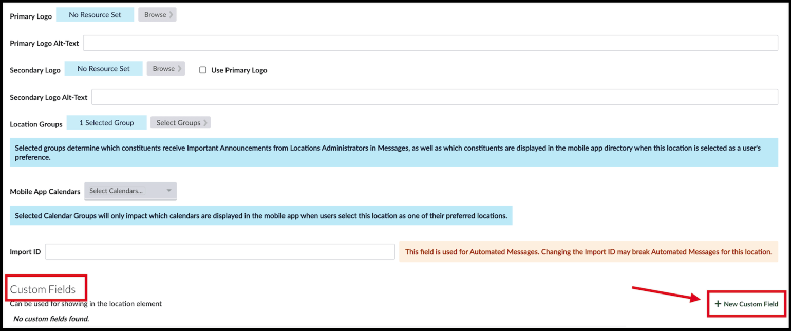Click the Primary Logo Alt-Text label
791x331 pixels.
click(x=45, y=43)
